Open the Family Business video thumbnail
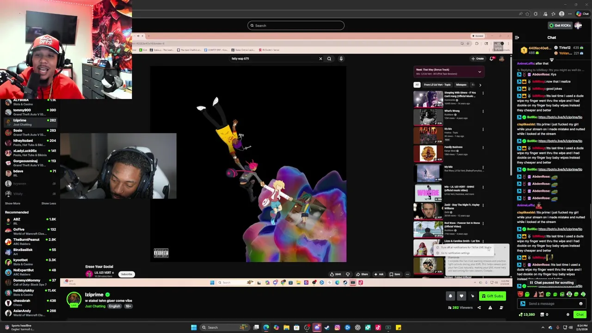Viewport: 592px width, 333px height. [x=428, y=154]
